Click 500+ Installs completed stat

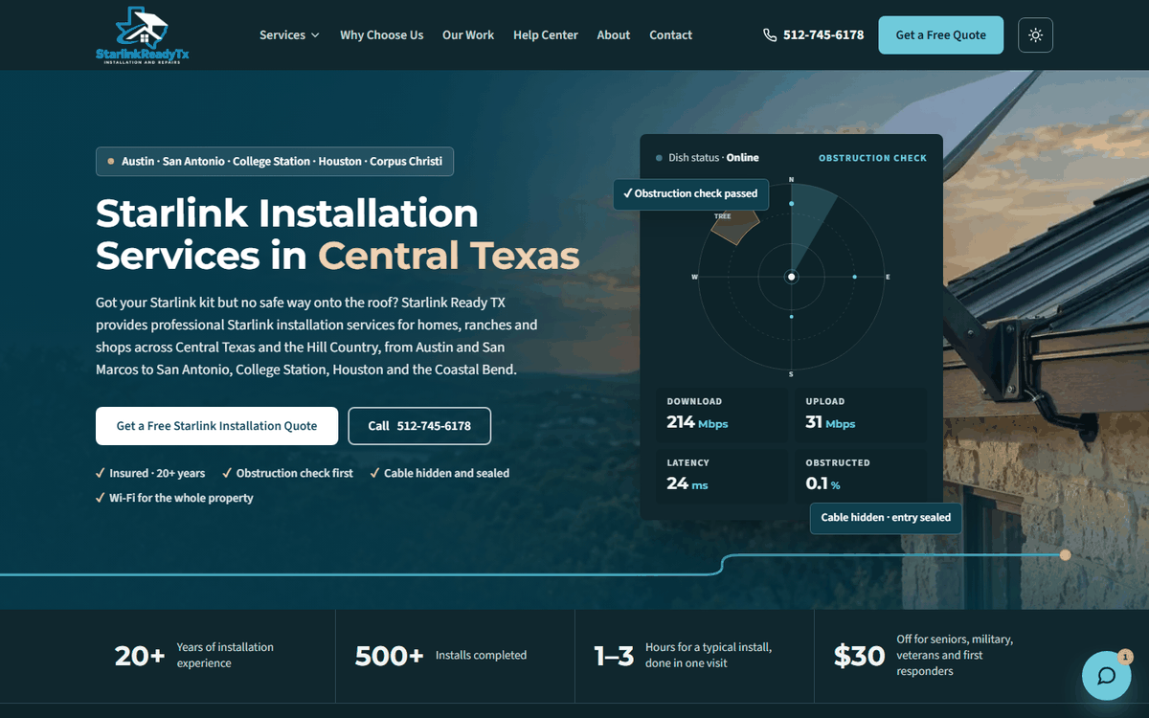455,656
